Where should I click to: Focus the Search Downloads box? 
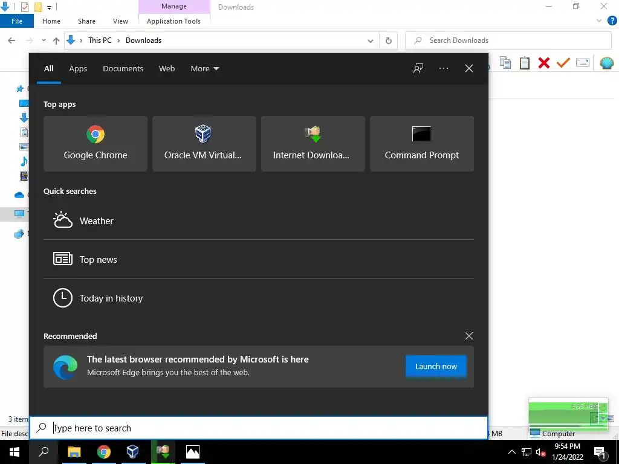[508, 40]
